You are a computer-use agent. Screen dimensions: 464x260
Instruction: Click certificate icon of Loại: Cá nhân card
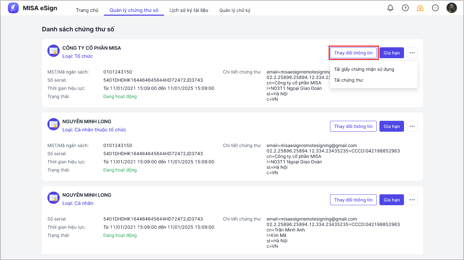(54, 198)
